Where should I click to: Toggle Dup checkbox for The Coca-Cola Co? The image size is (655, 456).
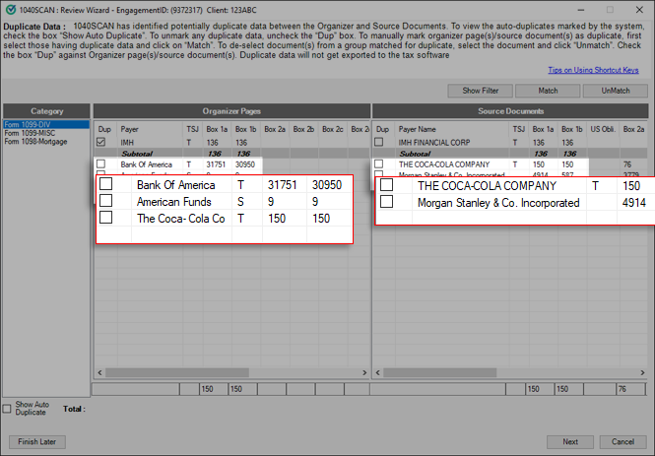[x=105, y=218]
